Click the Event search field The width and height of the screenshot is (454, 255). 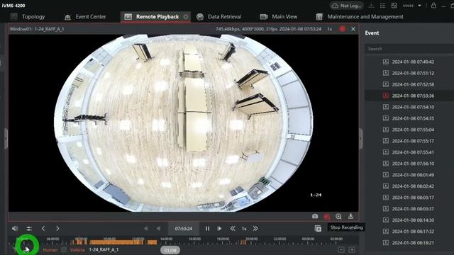tap(409, 49)
